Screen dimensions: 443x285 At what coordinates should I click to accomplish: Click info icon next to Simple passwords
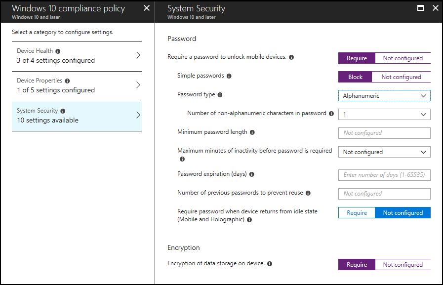coord(229,76)
